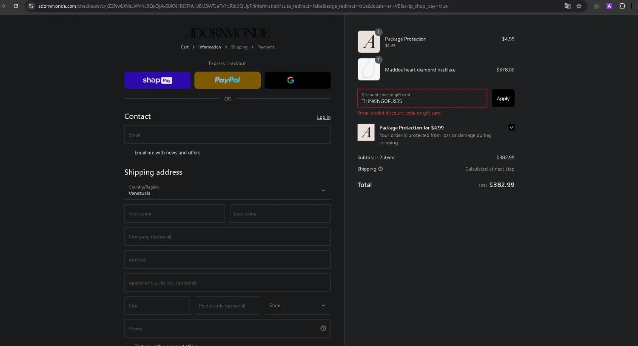Select Payment step in the breadcrumb
This screenshot has width=638, height=346.
coord(266,47)
